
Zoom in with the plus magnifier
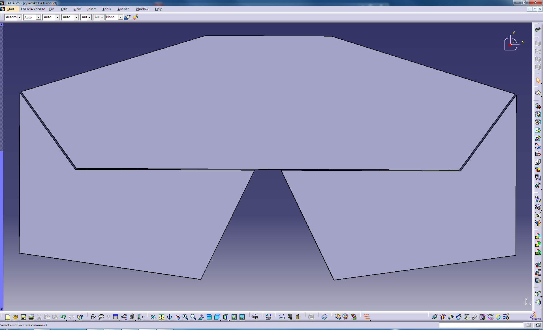click(x=185, y=317)
